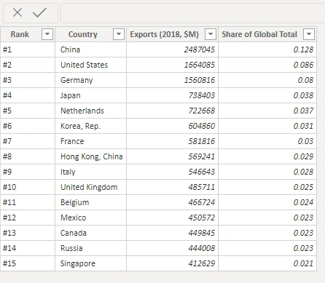Image resolution: width=325 pixels, height=283 pixels.
Task: Click the Korea, Rep. country cell
Action: [x=91, y=126]
